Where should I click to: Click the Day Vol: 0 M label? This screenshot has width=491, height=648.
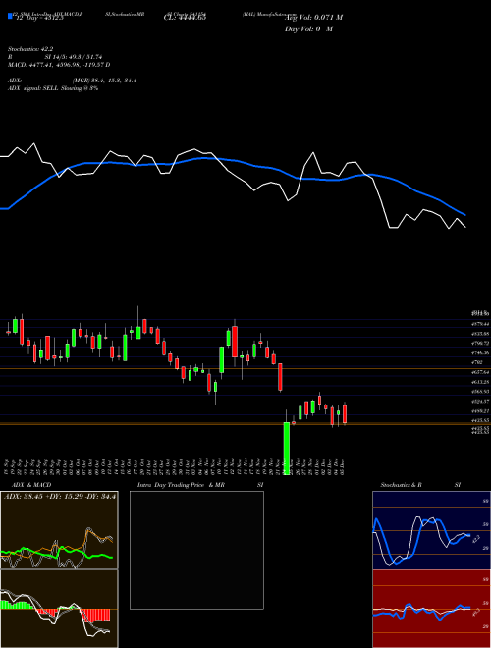tap(308, 28)
